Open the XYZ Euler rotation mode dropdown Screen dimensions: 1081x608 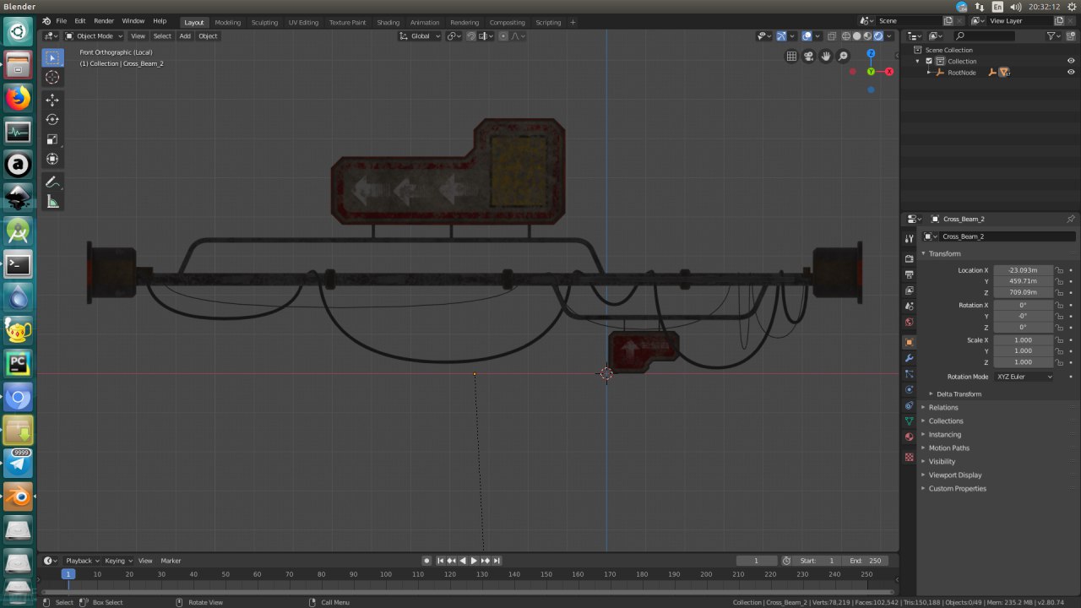coord(1024,377)
